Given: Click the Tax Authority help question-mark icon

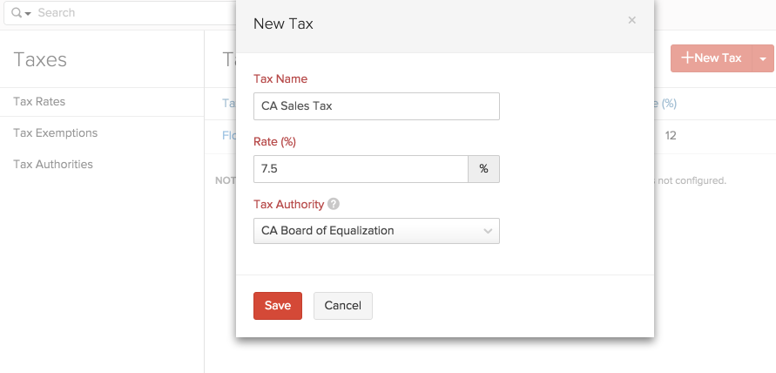Looking at the screenshot, I should pyautogui.click(x=334, y=204).
